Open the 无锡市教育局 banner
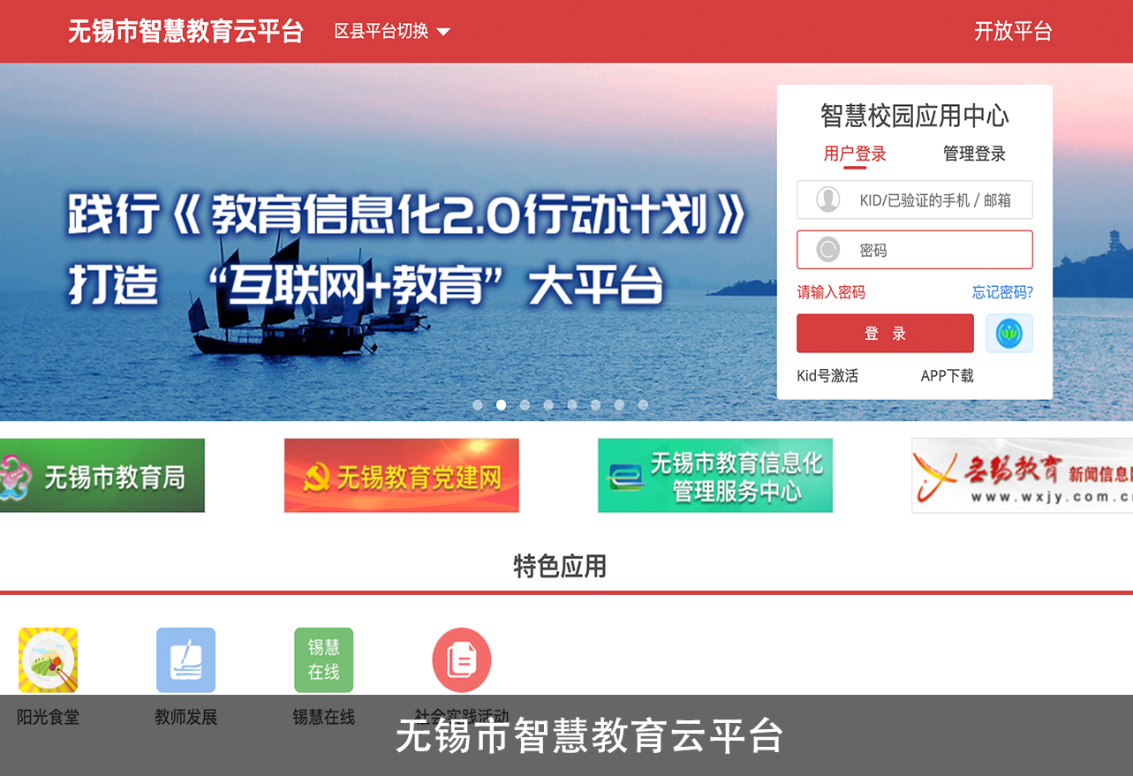This screenshot has width=1133, height=776. coord(102,476)
